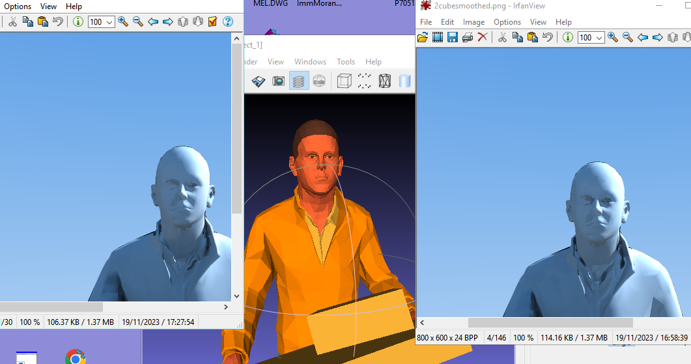The image size is (691, 364).
Task: Enable wireframe render mode in MeshLab
Action: point(385,81)
